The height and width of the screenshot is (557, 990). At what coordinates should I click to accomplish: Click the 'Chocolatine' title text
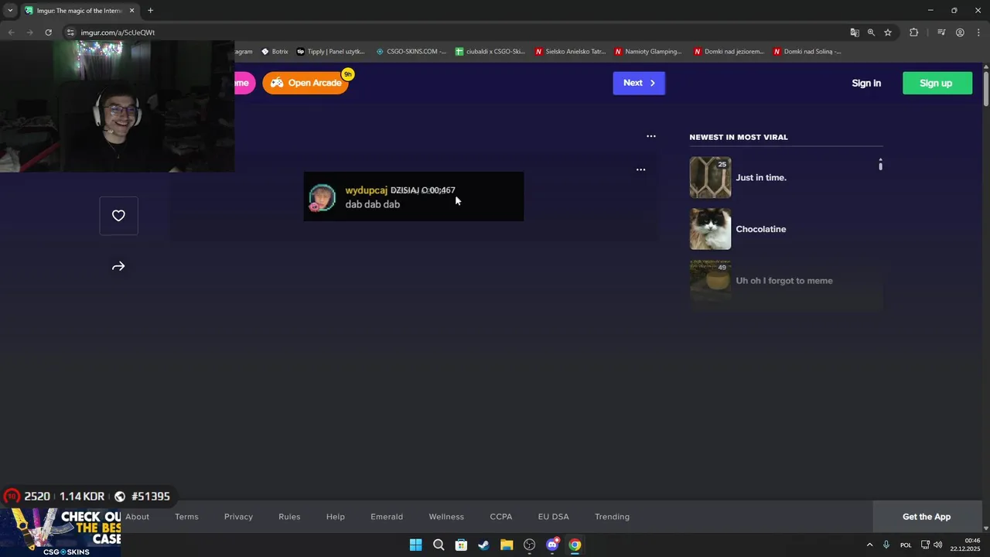pos(761,229)
